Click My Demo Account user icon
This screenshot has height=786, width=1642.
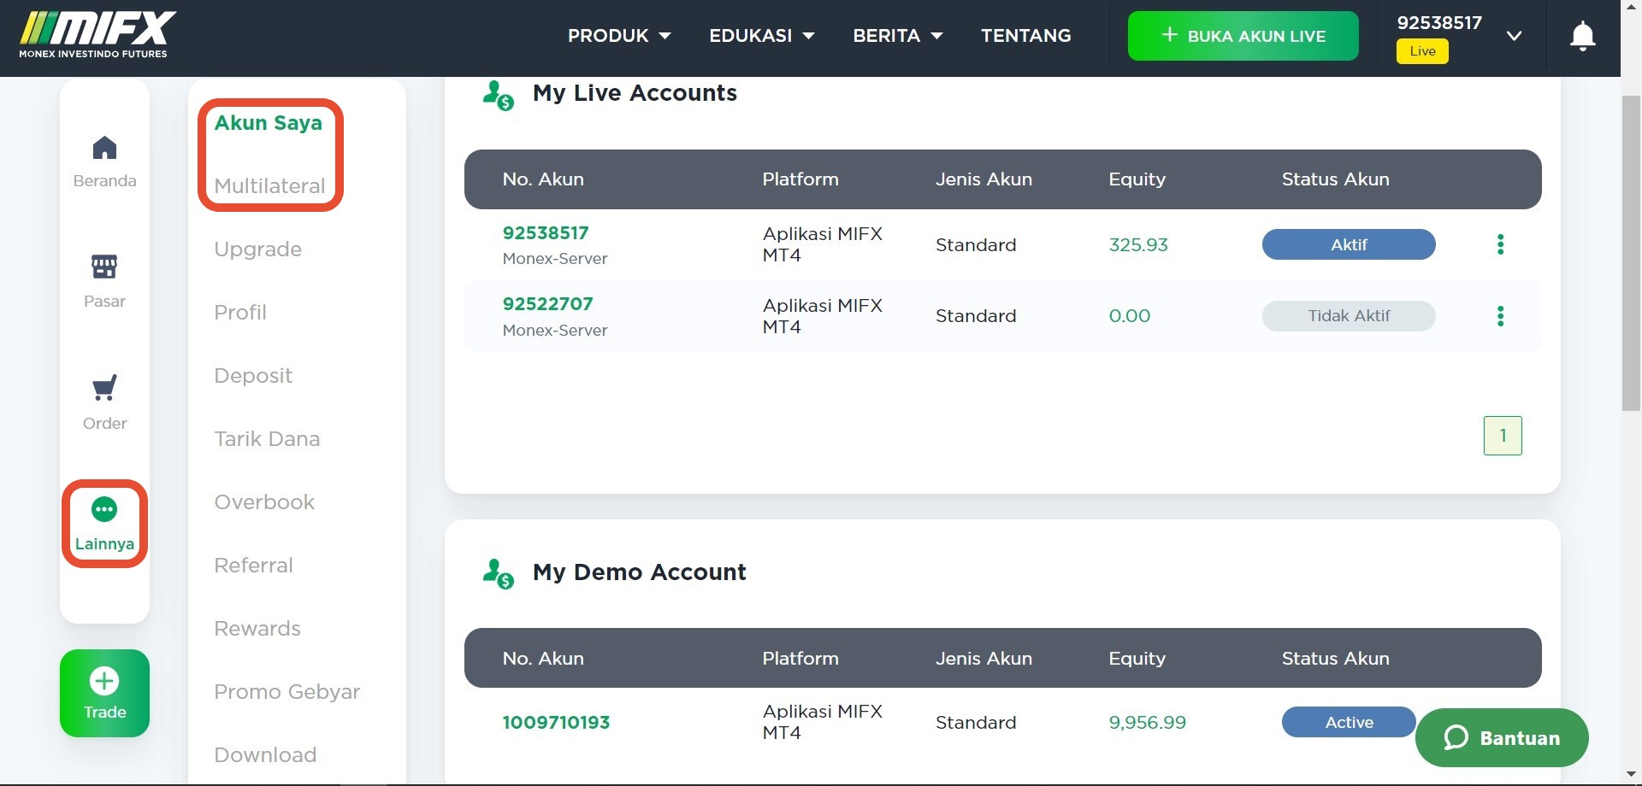pos(498,573)
